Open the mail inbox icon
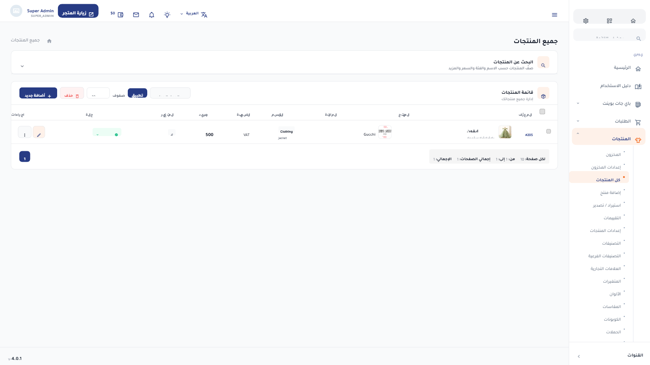Screen dimensions: 650x365 [136, 15]
